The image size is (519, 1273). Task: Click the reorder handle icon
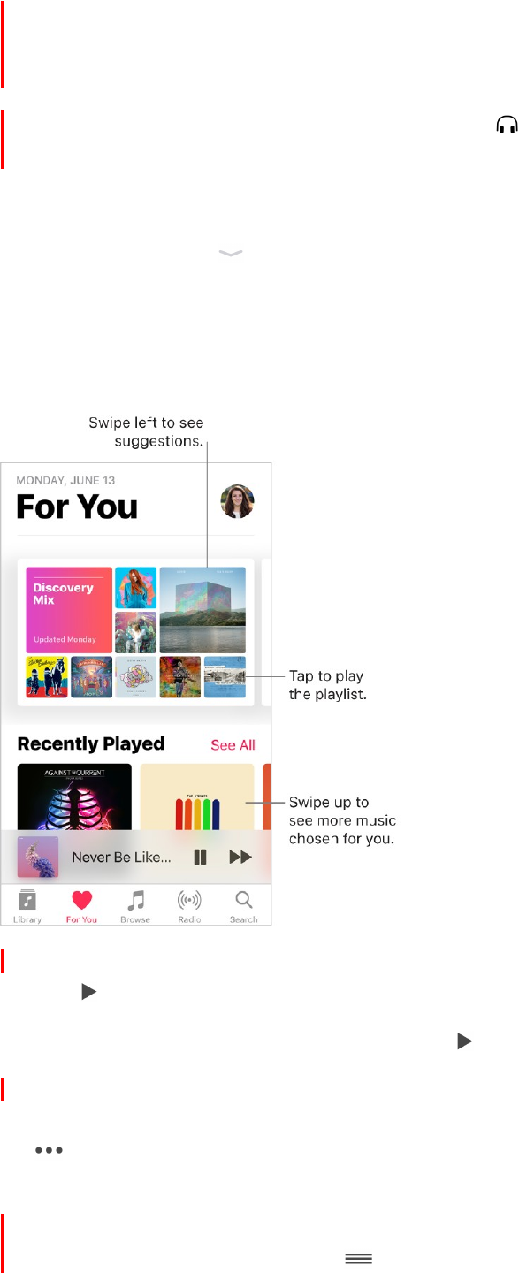tap(358, 1259)
